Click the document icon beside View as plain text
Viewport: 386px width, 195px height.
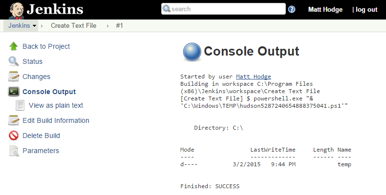[x=21, y=105]
